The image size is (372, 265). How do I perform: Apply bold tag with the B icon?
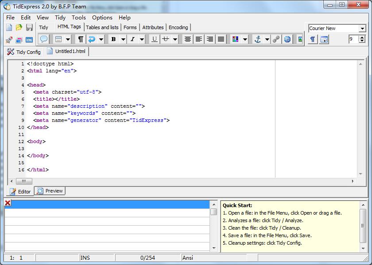[x=114, y=39]
